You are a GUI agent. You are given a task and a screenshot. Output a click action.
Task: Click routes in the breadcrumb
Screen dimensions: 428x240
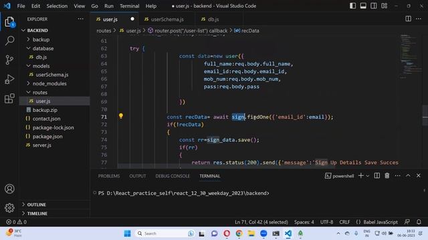point(104,31)
